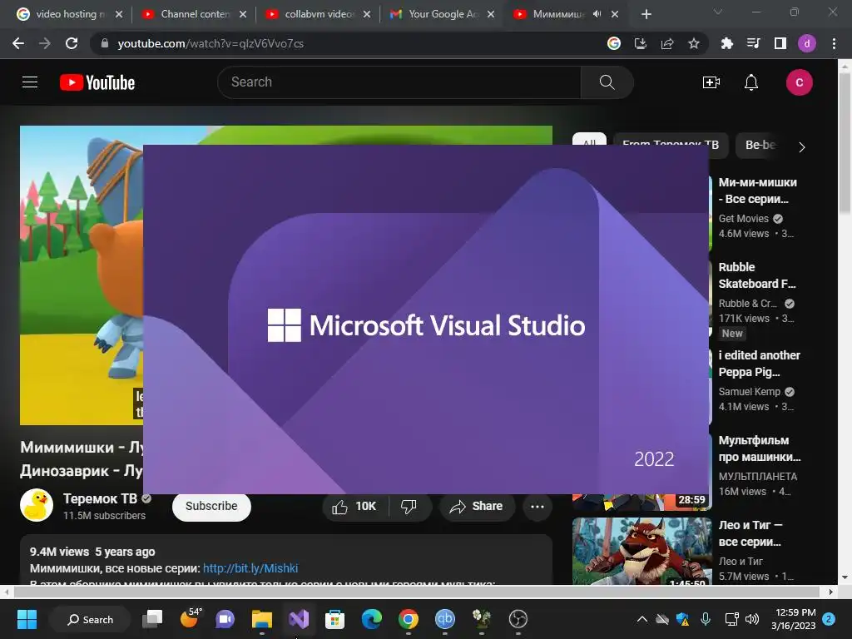
Task: Switch to the Channel content tab
Action: pyautogui.click(x=195, y=14)
